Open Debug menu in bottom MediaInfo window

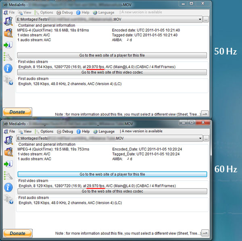pyautogui.click(x=65, y=131)
